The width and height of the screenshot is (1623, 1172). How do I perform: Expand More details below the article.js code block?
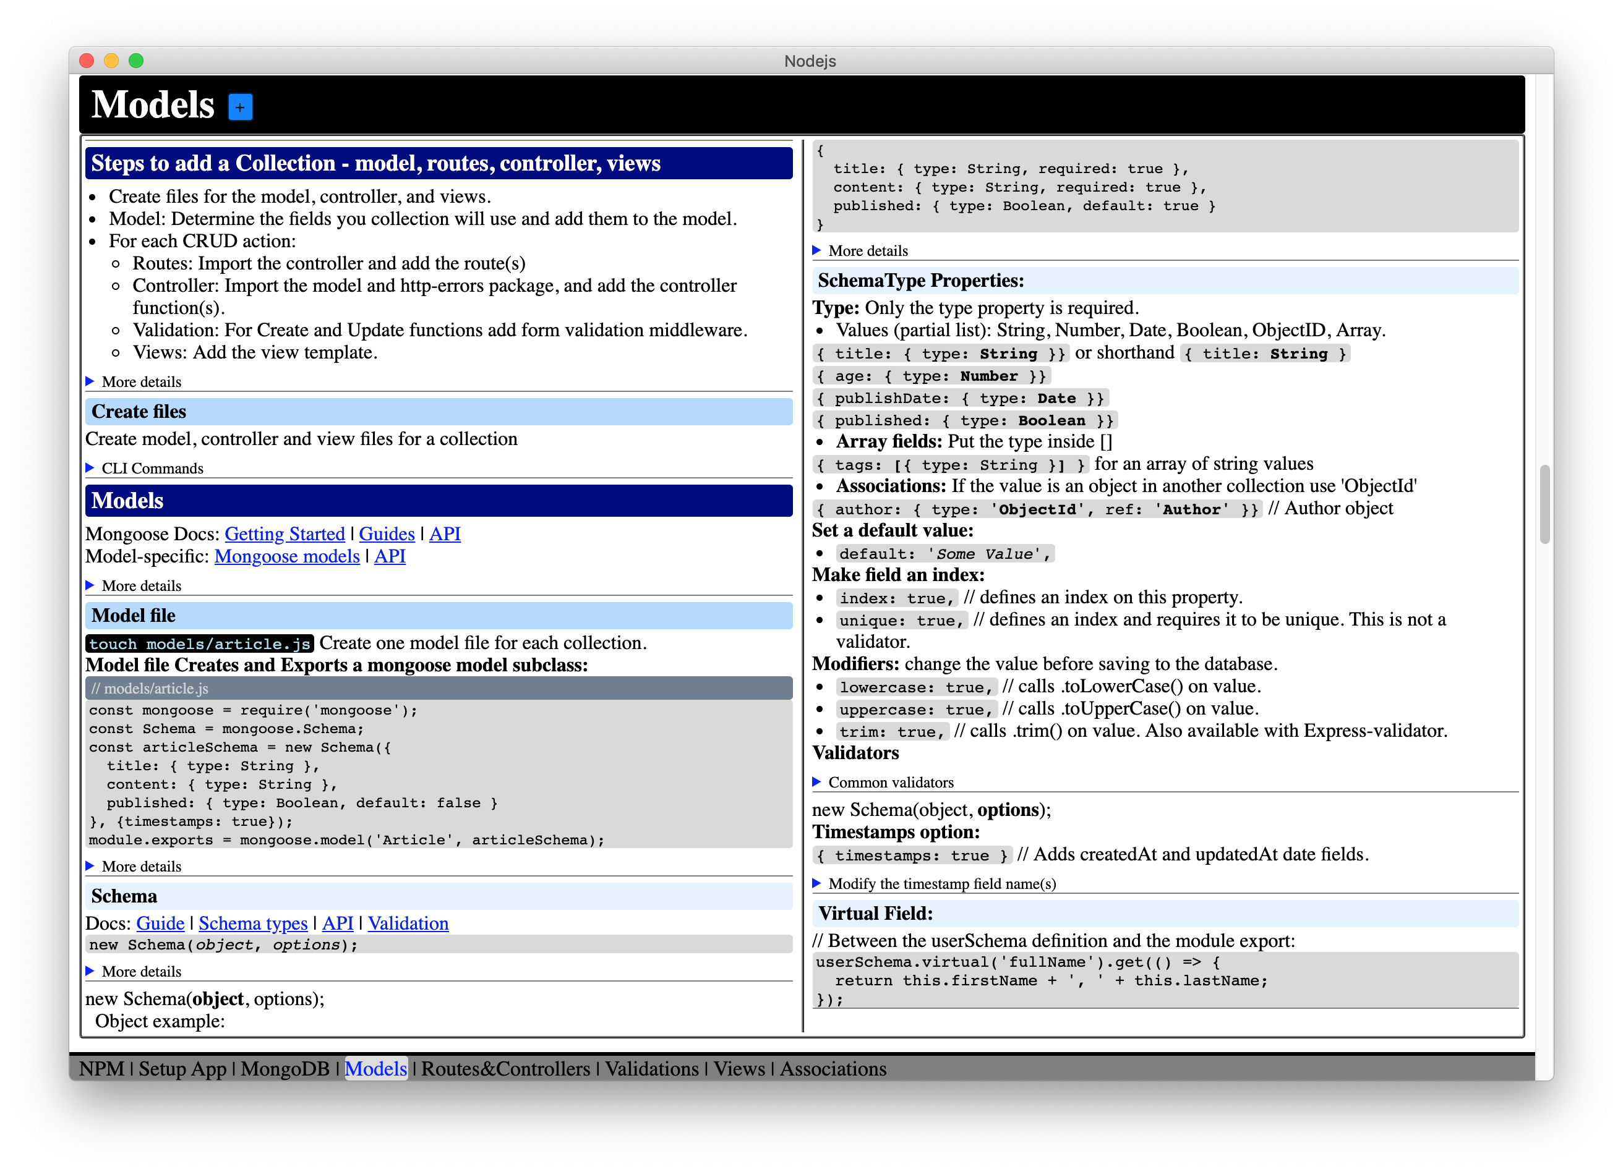[134, 866]
